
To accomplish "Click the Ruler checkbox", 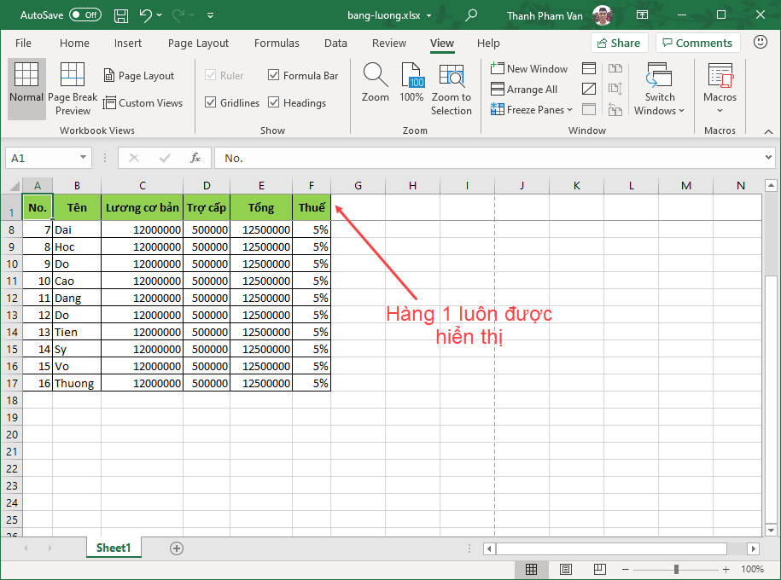I will (x=211, y=75).
